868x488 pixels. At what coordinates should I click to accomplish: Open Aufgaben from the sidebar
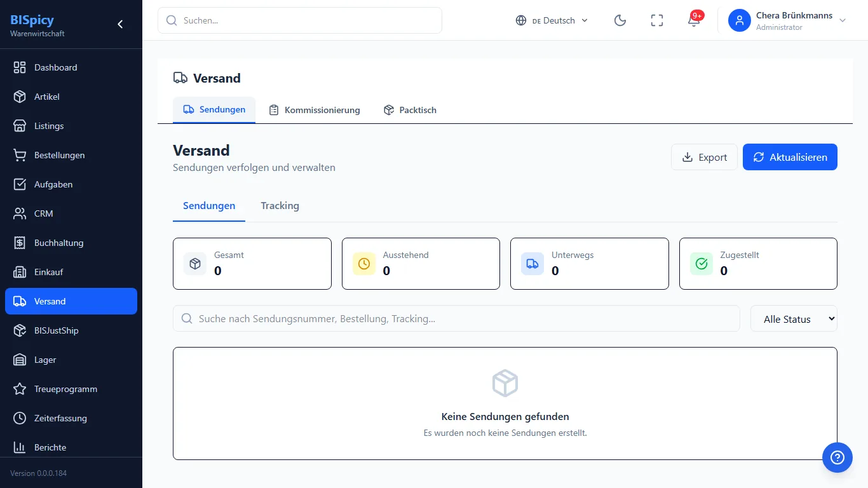(71, 184)
